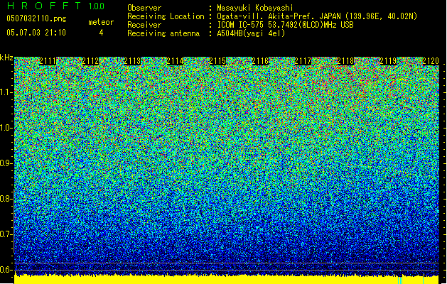Click the 2117 time marker
The width and height of the screenshot is (447, 284).
pos(303,61)
